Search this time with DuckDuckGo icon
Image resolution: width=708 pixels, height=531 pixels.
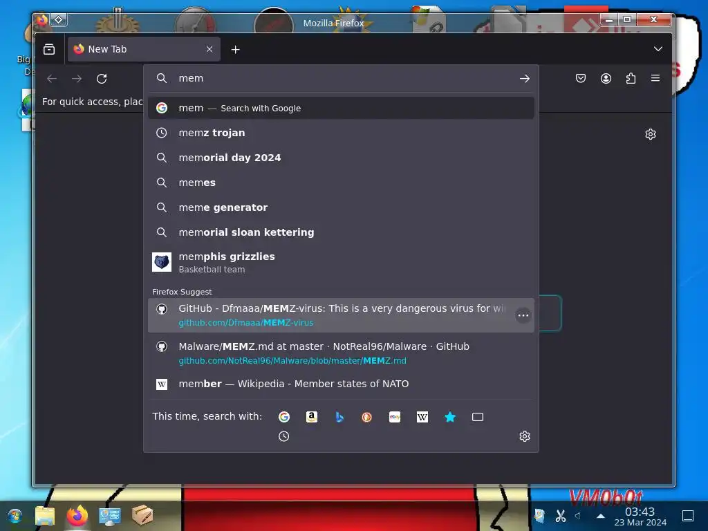click(x=366, y=417)
